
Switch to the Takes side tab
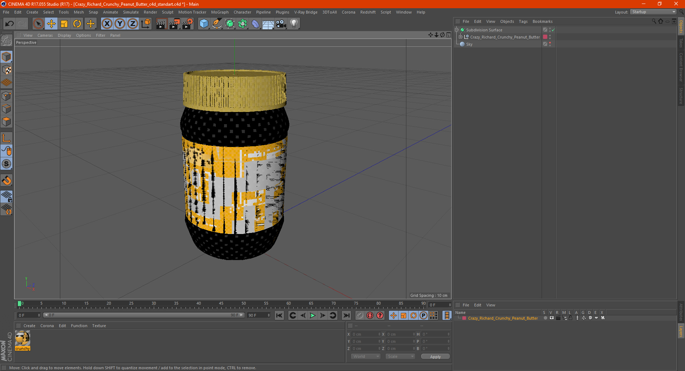681,43
